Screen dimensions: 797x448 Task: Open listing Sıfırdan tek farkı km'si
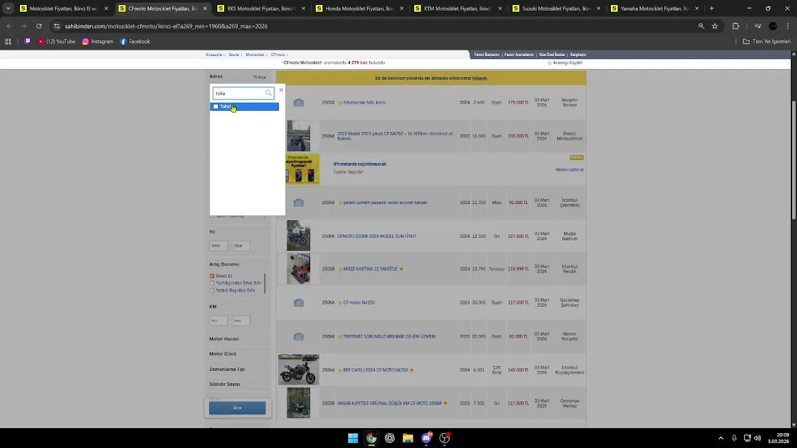(x=364, y=103)
